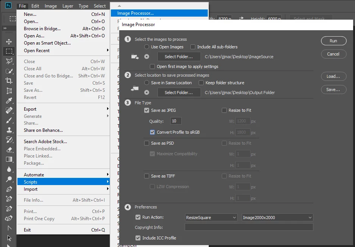Enable Save as TIFF checkbox
The height and width of the screenshot is (247, 355).
[147, 176]
